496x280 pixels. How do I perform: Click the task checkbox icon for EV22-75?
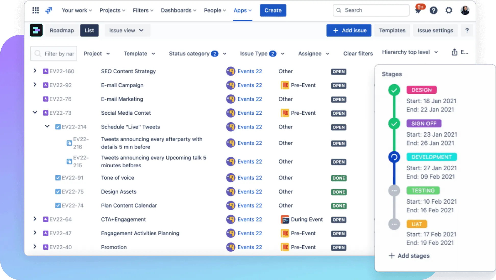pos(58,192)
